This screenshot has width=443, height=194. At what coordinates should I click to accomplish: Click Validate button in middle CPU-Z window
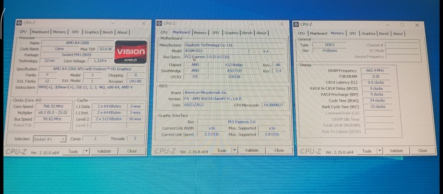click(252, 150)
